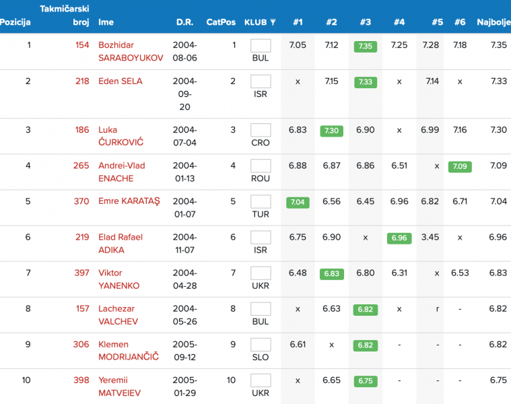Viewport: 511px width, 404px height.
Task: Click the green 7.09 badge in attempt #6
Action: tap(460, 166)
